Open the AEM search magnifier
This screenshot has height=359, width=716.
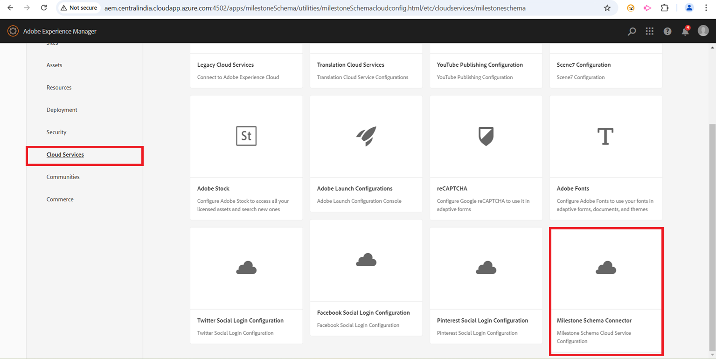[x=632, y=31]
